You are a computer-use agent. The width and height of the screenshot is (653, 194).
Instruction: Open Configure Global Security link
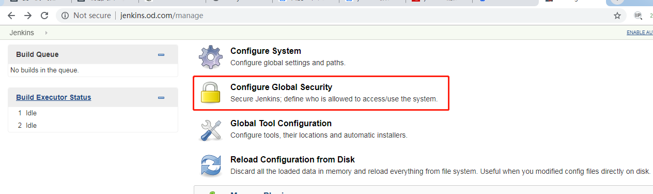pyautogui.click(x=281, y=87)
